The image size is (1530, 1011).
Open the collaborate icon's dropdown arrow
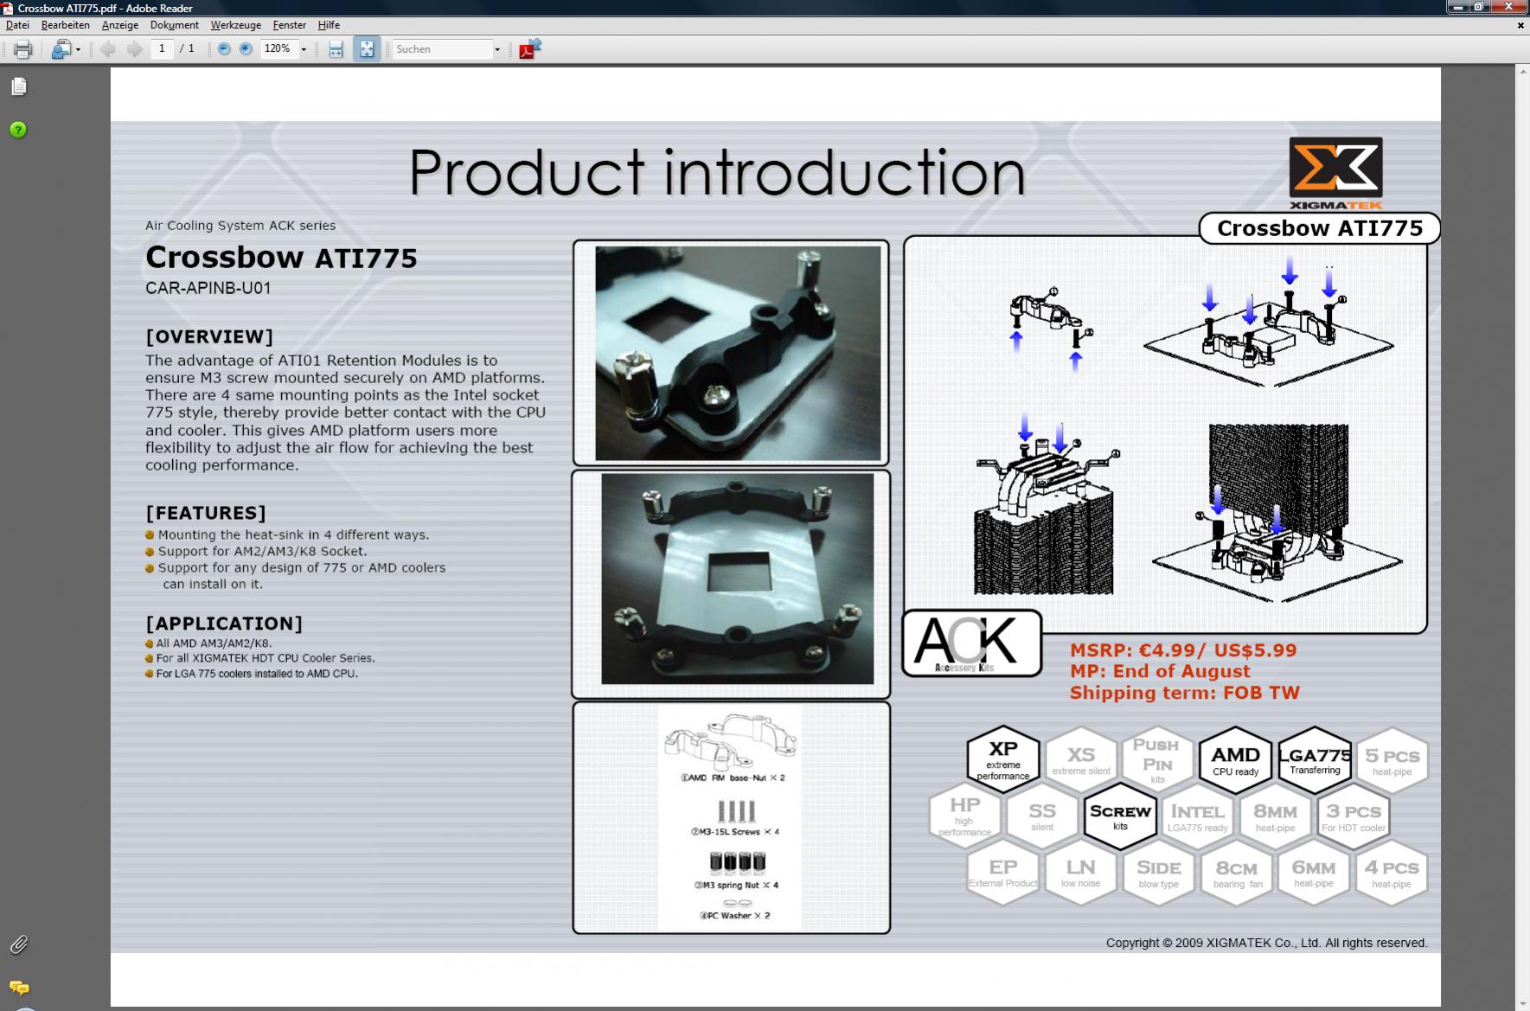[x=78, y=49]
